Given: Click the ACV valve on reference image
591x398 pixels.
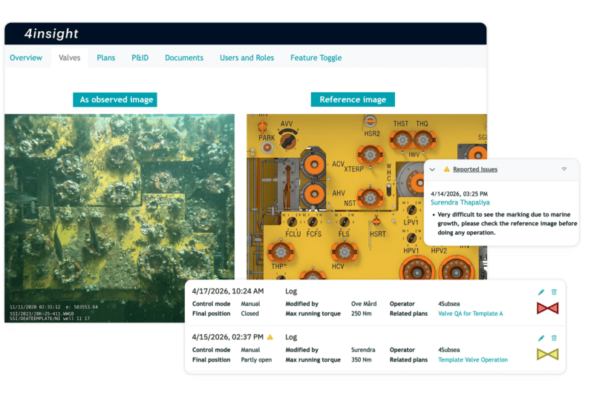Looking at the screenshot, I should [313, 165].
